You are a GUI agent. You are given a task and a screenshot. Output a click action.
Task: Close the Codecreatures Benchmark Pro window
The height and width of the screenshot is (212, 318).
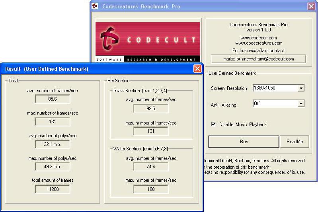tap(311, 6)
